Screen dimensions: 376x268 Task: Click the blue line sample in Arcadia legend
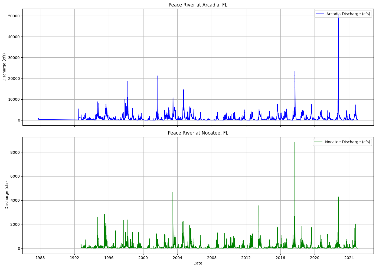(320, 14)
